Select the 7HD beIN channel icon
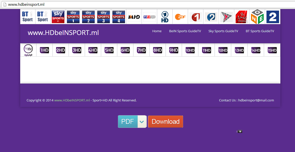 pyautogui.click(x=141, y=50)
